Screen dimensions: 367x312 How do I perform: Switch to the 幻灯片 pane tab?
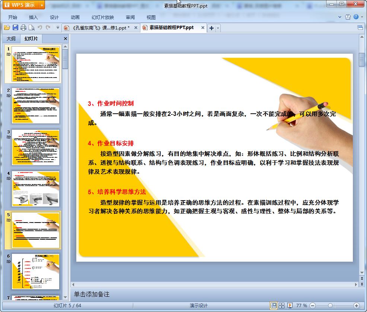pos(31,39)
